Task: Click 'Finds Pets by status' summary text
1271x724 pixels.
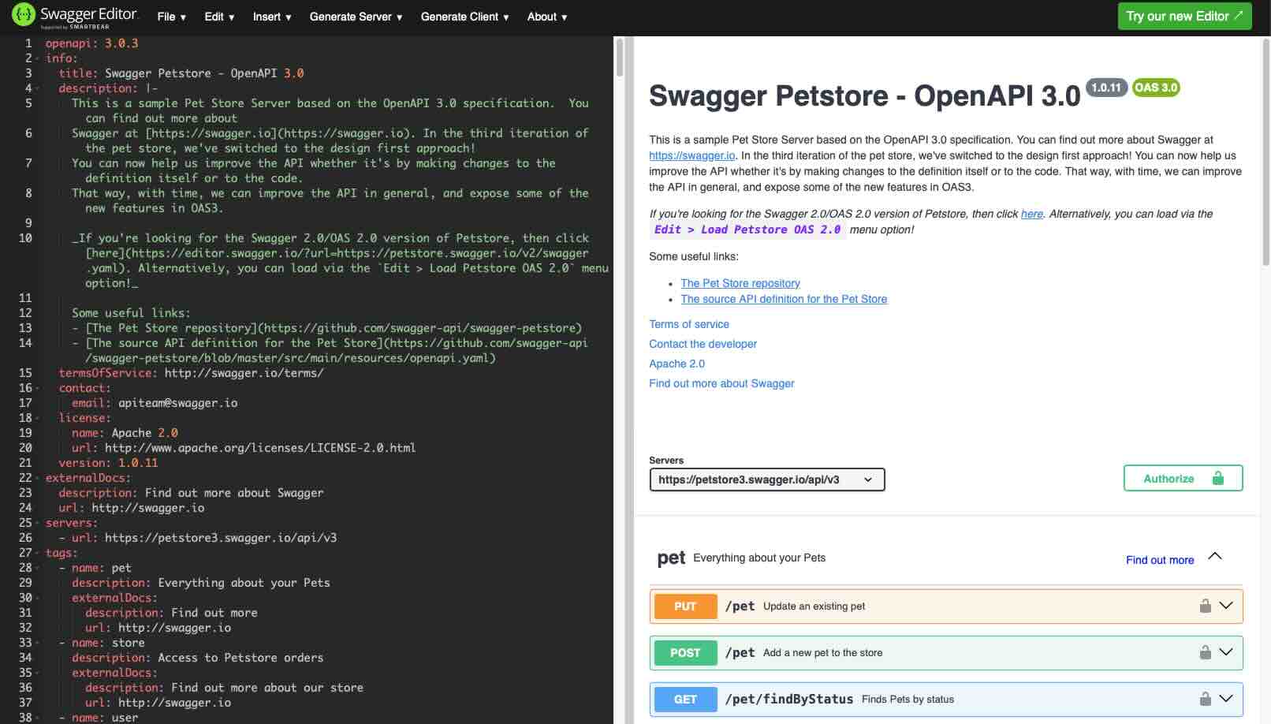Action: click(908, 700)
